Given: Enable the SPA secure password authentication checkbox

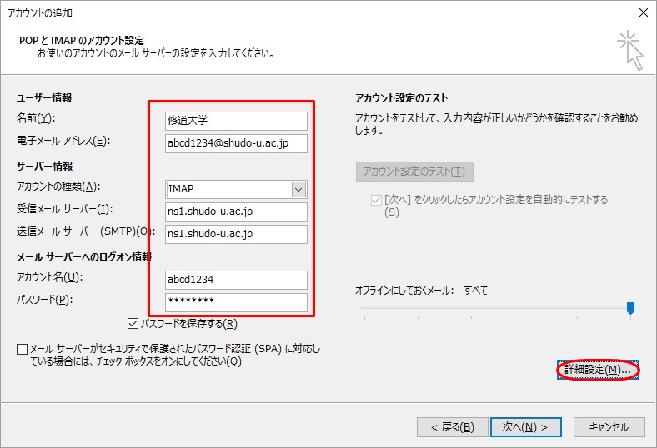Looking at the screenshot, I should click(22, 349).
